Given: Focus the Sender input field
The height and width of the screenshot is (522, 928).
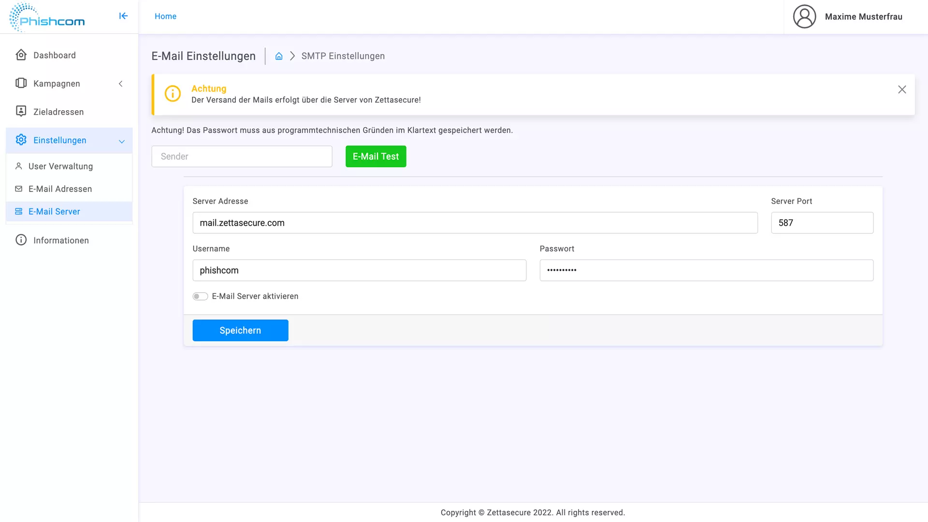Looking at the screenshot, I should click(242, 157).
